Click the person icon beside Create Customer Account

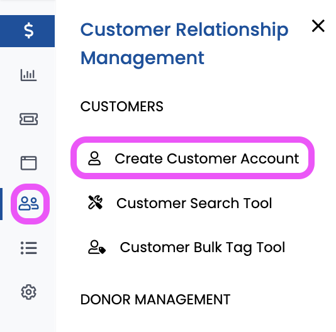click(94, 158)
